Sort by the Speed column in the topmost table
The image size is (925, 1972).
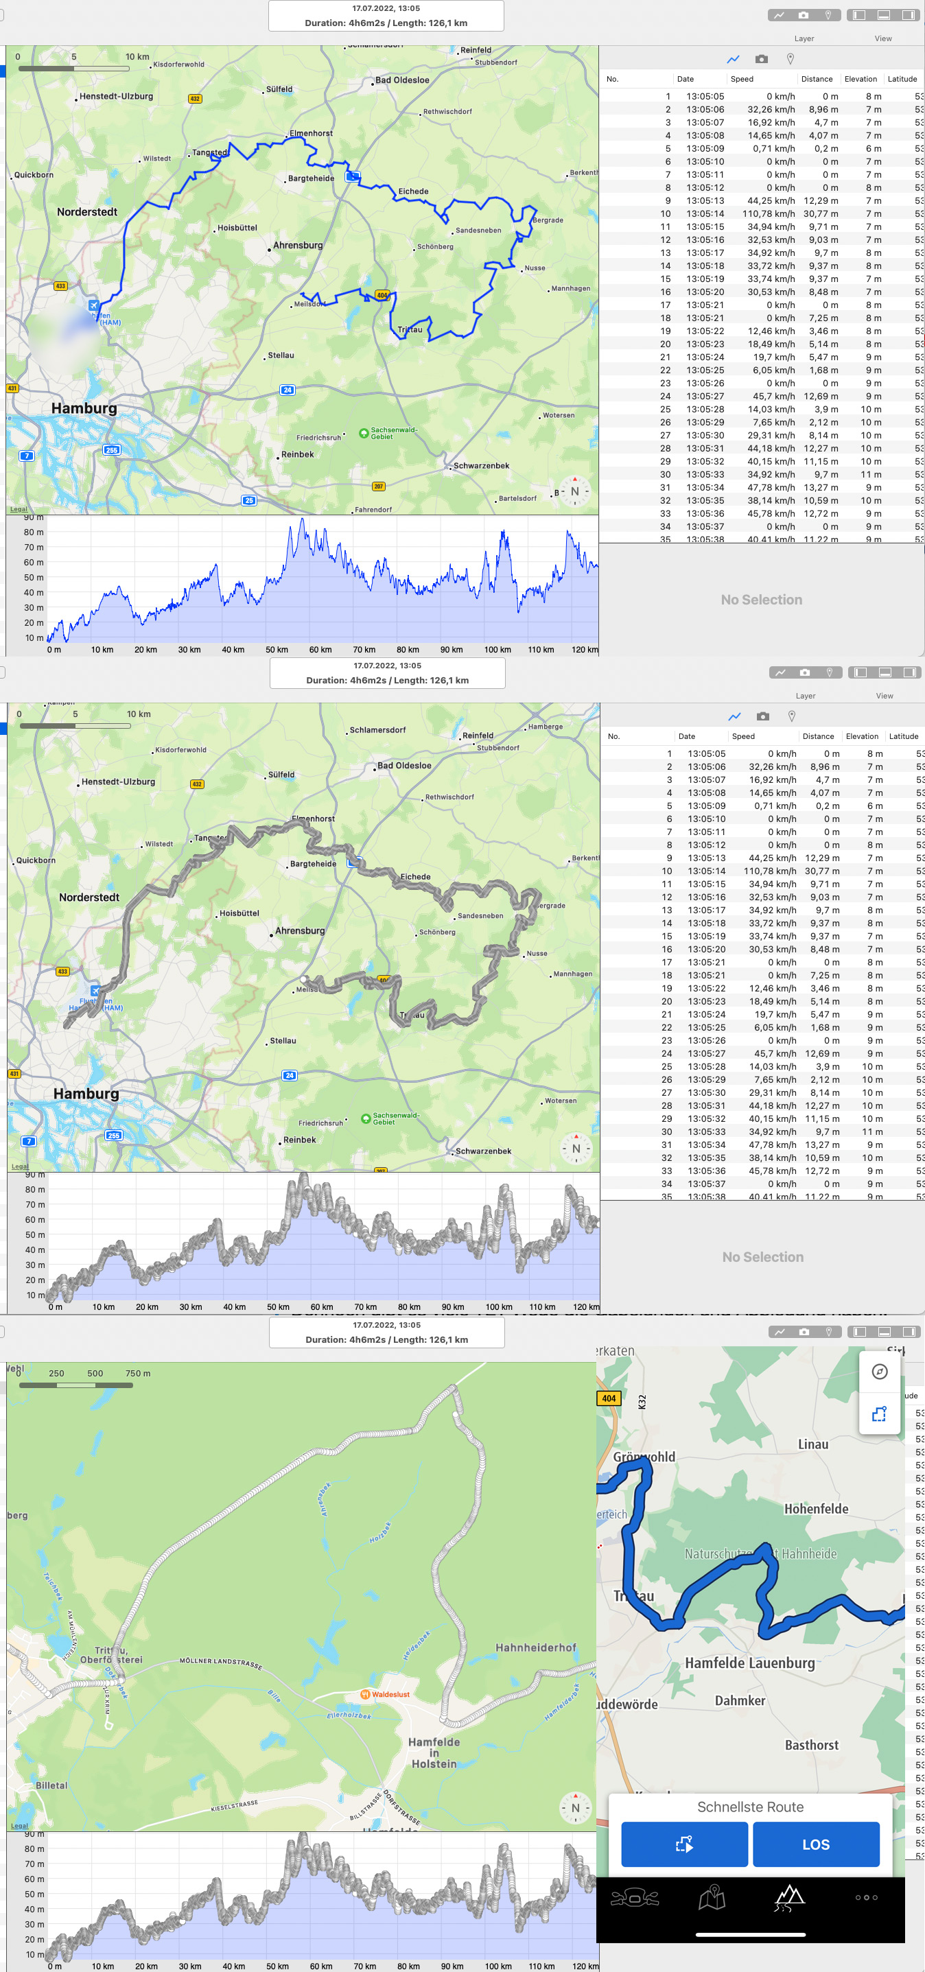tap(742, 79)
